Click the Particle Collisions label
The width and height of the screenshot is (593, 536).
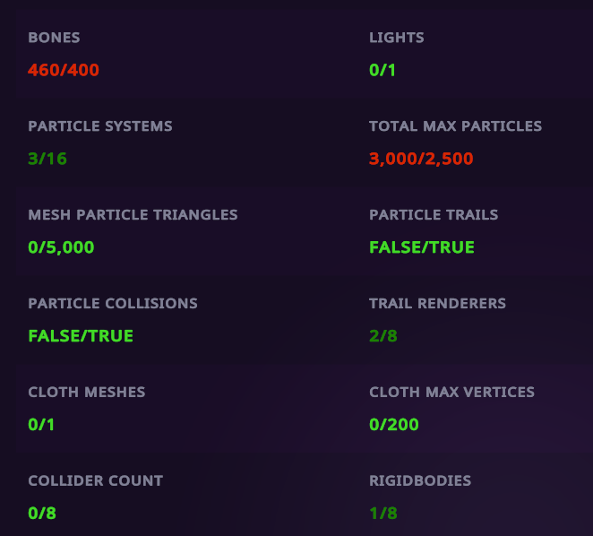113,304
